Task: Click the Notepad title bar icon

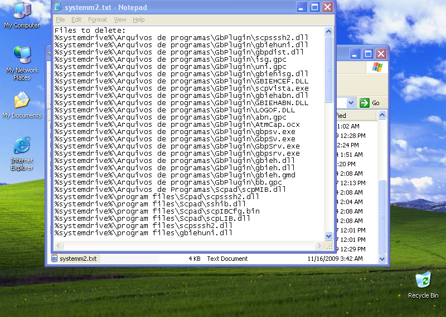Action: pos(59,7)
